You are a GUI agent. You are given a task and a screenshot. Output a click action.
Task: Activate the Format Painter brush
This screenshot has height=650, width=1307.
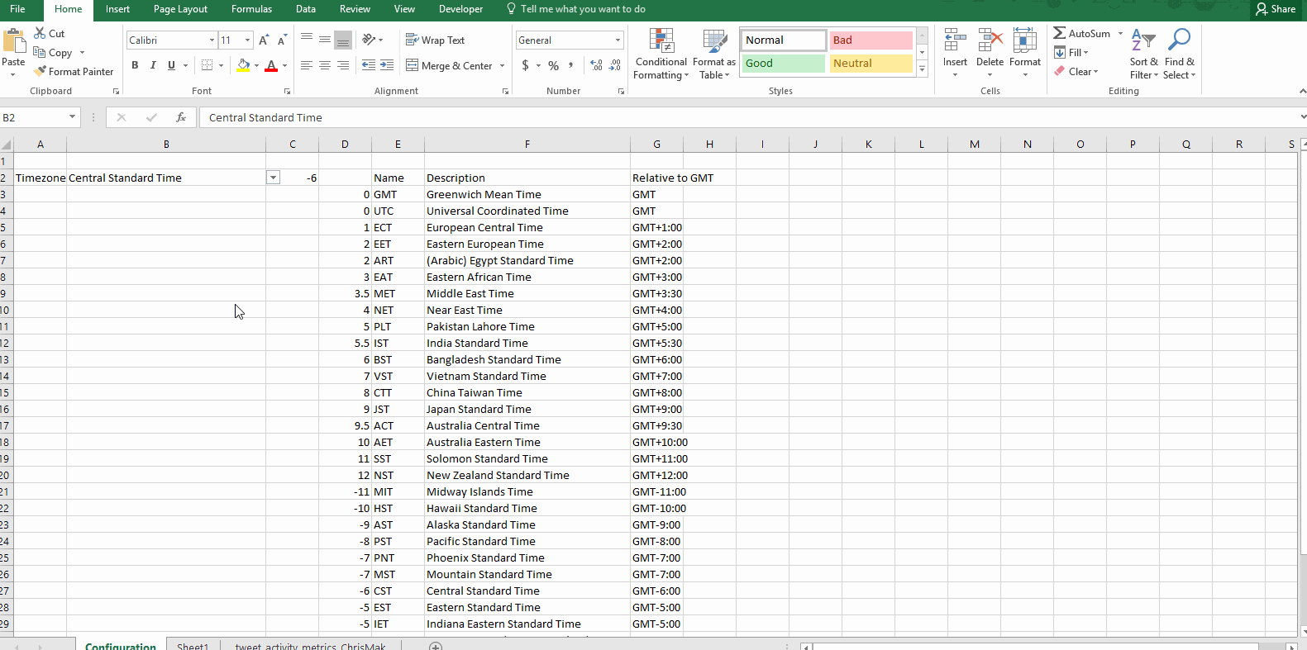40,71
